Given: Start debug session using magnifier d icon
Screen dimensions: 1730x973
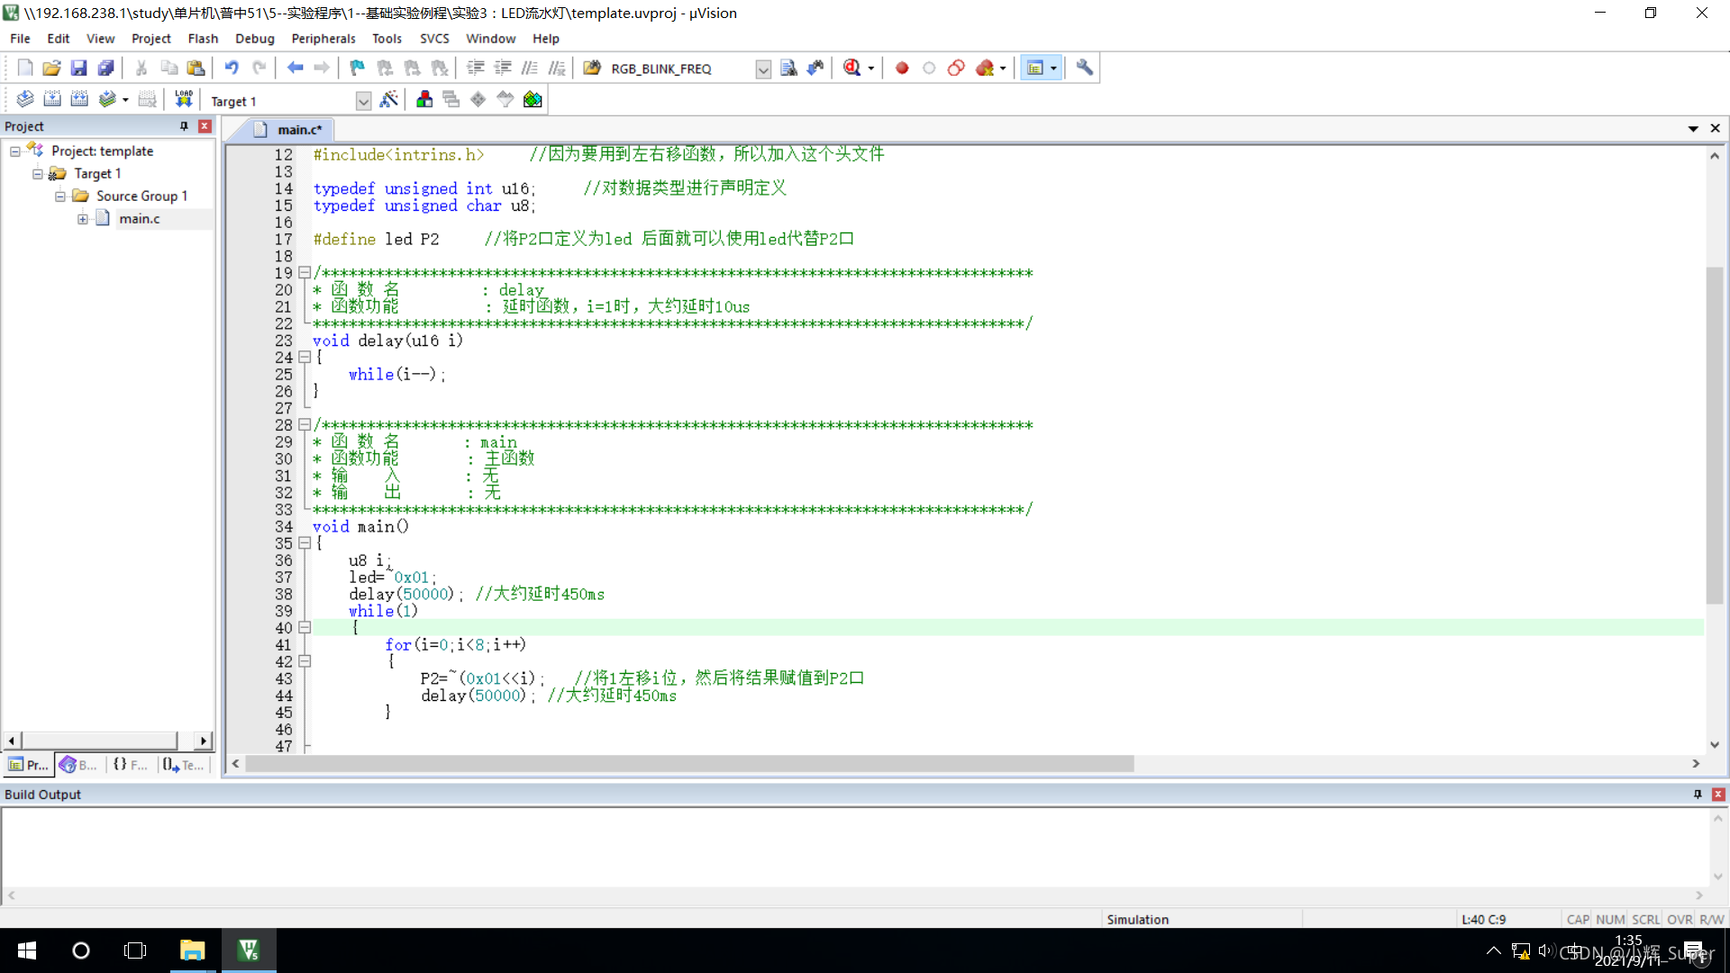Looking at the screenshot, I should [851, 68].
